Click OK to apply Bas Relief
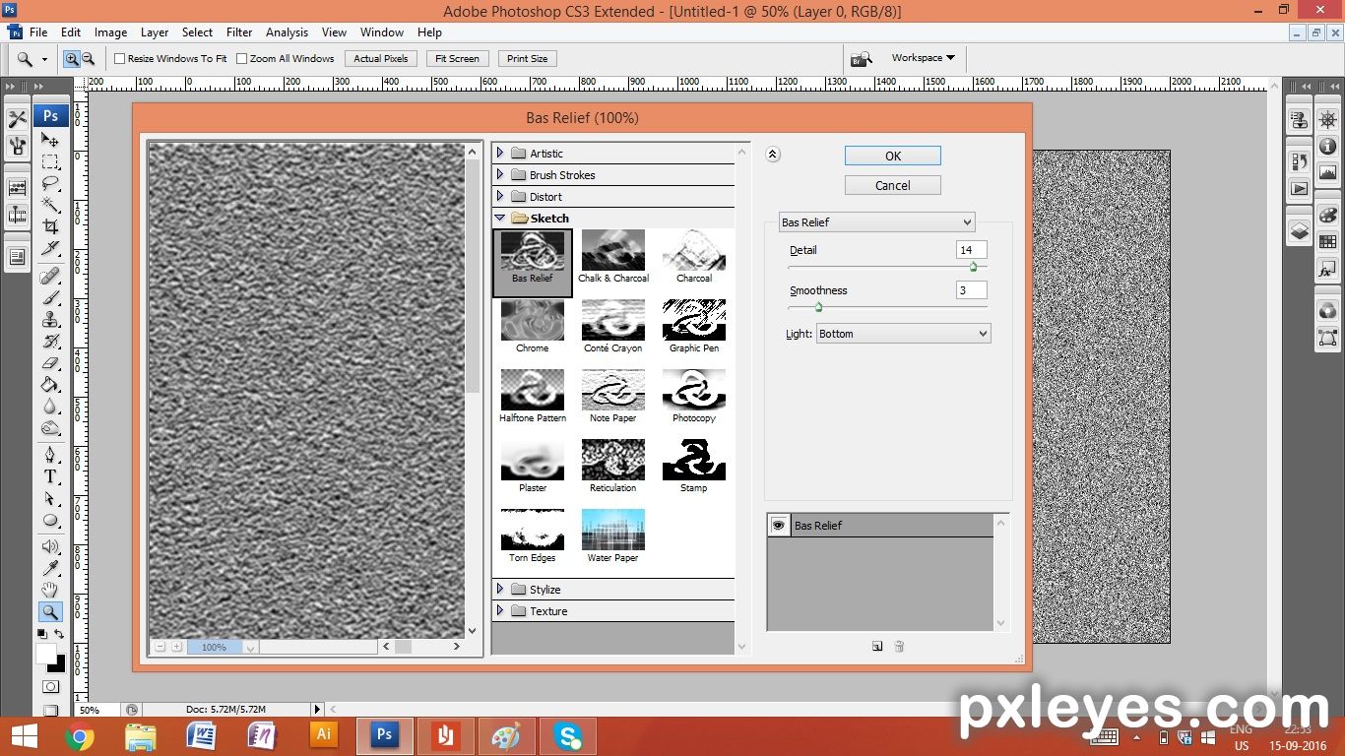This screenshot has height=756, width=1345. point(893,156)
